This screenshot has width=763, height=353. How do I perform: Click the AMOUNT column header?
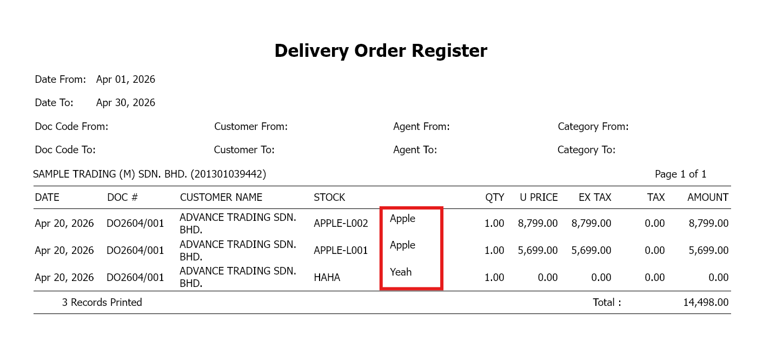tap(708, 198)
